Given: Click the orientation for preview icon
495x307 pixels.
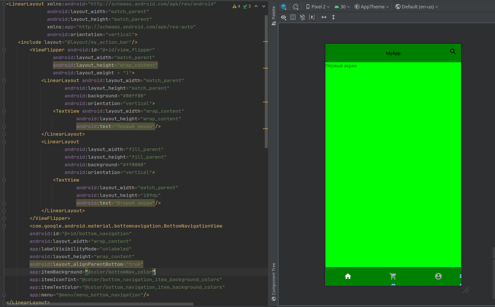Looking at the screenshot, I should pyautogui.click(x=296, y=7).
